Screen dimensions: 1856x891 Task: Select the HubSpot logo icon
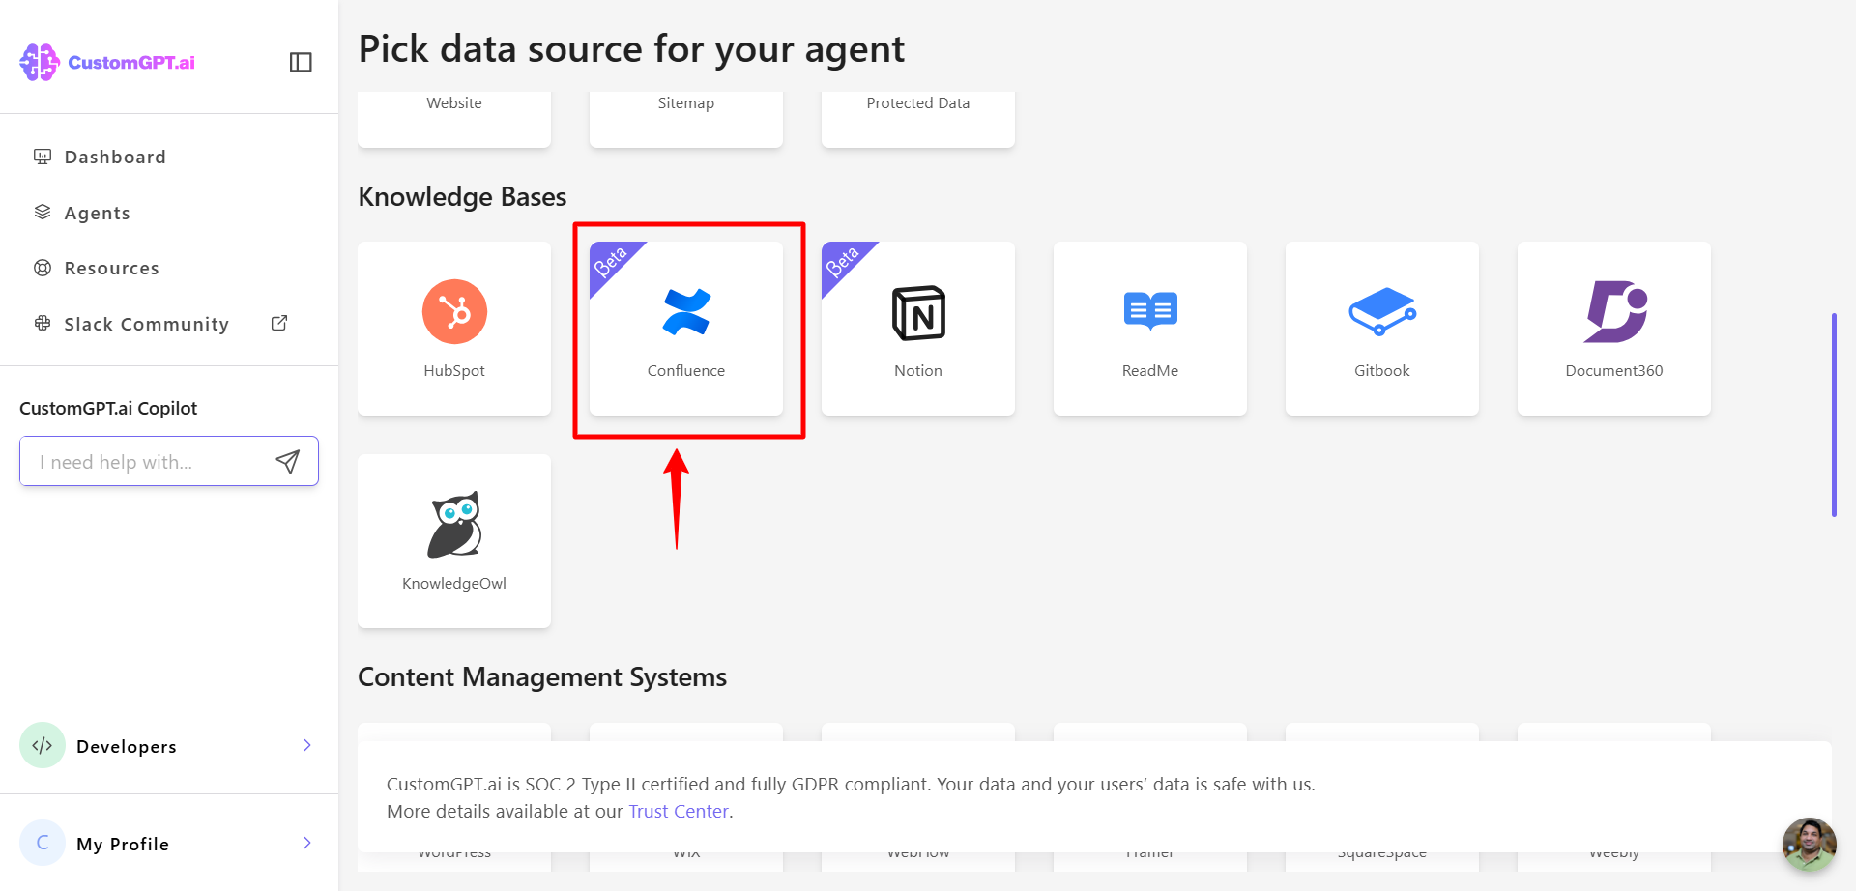pyautogui.click(x=454, y=311)
